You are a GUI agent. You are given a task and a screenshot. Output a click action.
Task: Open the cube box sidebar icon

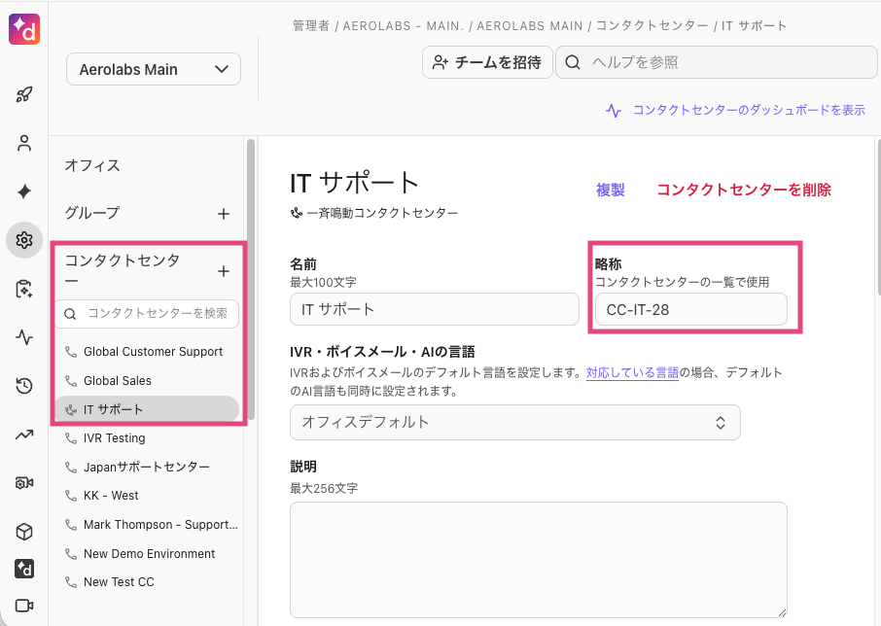[x=24, y=531]
